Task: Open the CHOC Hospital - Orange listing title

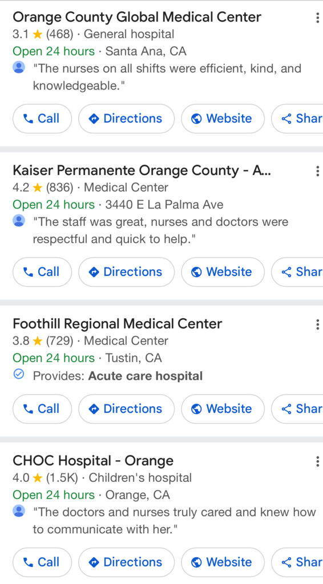Action: (93, 461)
